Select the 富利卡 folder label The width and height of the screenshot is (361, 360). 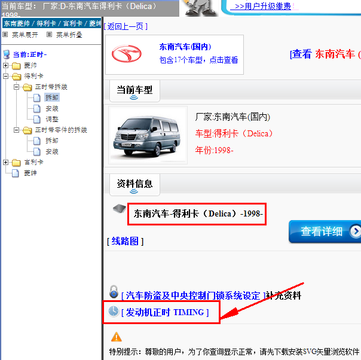coord(33,162)
